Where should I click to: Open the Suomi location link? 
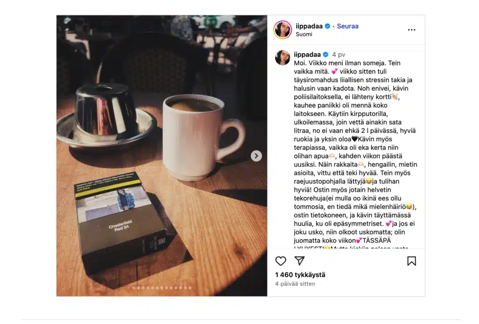point(304,34)
